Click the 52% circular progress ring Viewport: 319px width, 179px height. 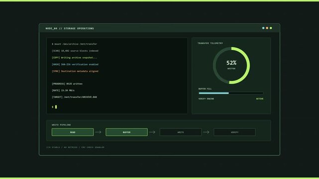pyautogui.click(x=231, y=66)
